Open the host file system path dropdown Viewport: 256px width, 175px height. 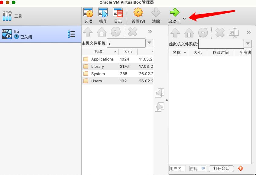149,43
